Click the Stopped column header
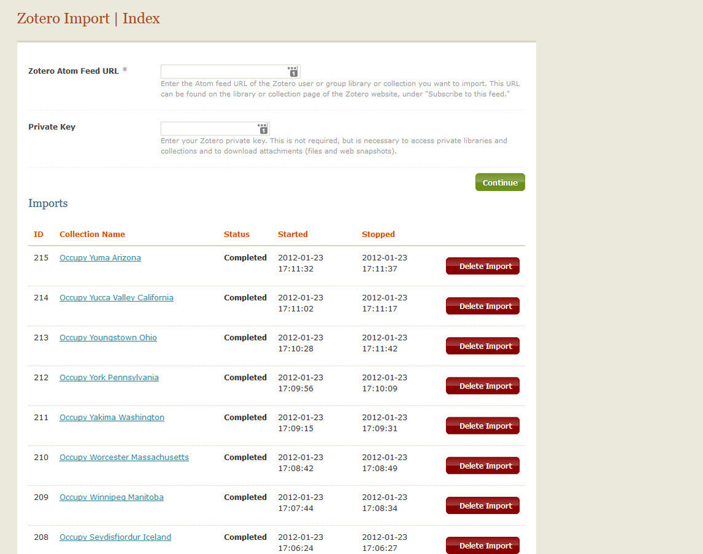 (x=378, y=234)
